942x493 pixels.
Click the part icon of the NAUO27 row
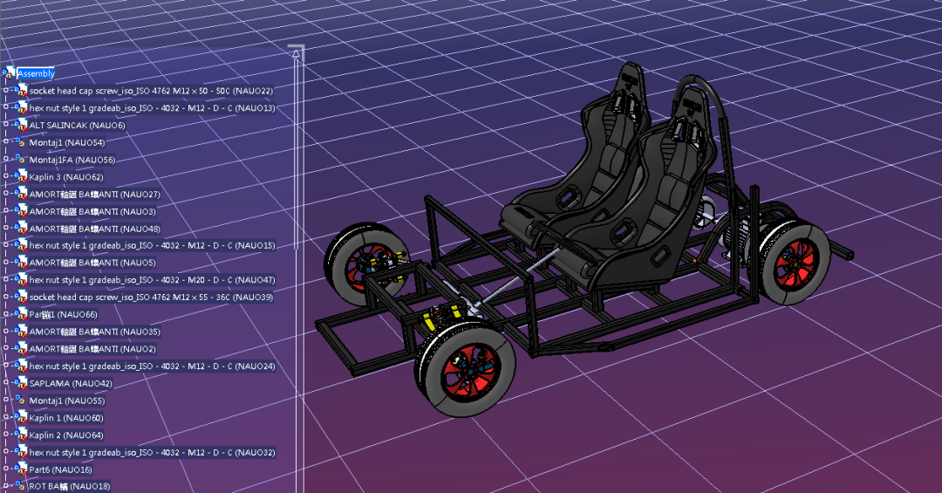coord(20,194)
